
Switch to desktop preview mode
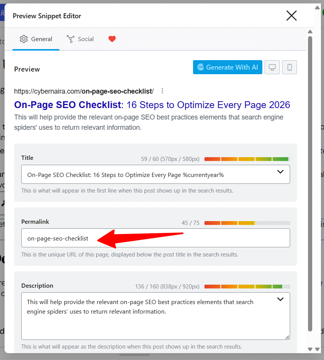pos(272,67)
